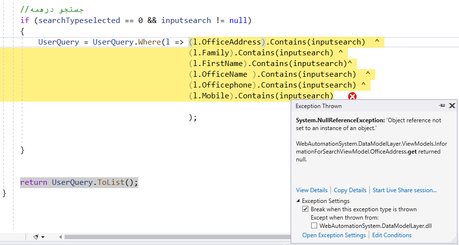Viewport: 459px width, 245px height.
Task: Uncheck Break when this exception type is thrown
Action: click(x=305, y=209)
